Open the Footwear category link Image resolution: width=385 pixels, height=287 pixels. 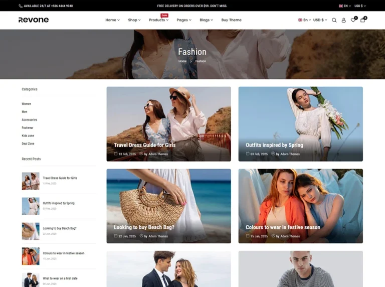pos(28,128)
